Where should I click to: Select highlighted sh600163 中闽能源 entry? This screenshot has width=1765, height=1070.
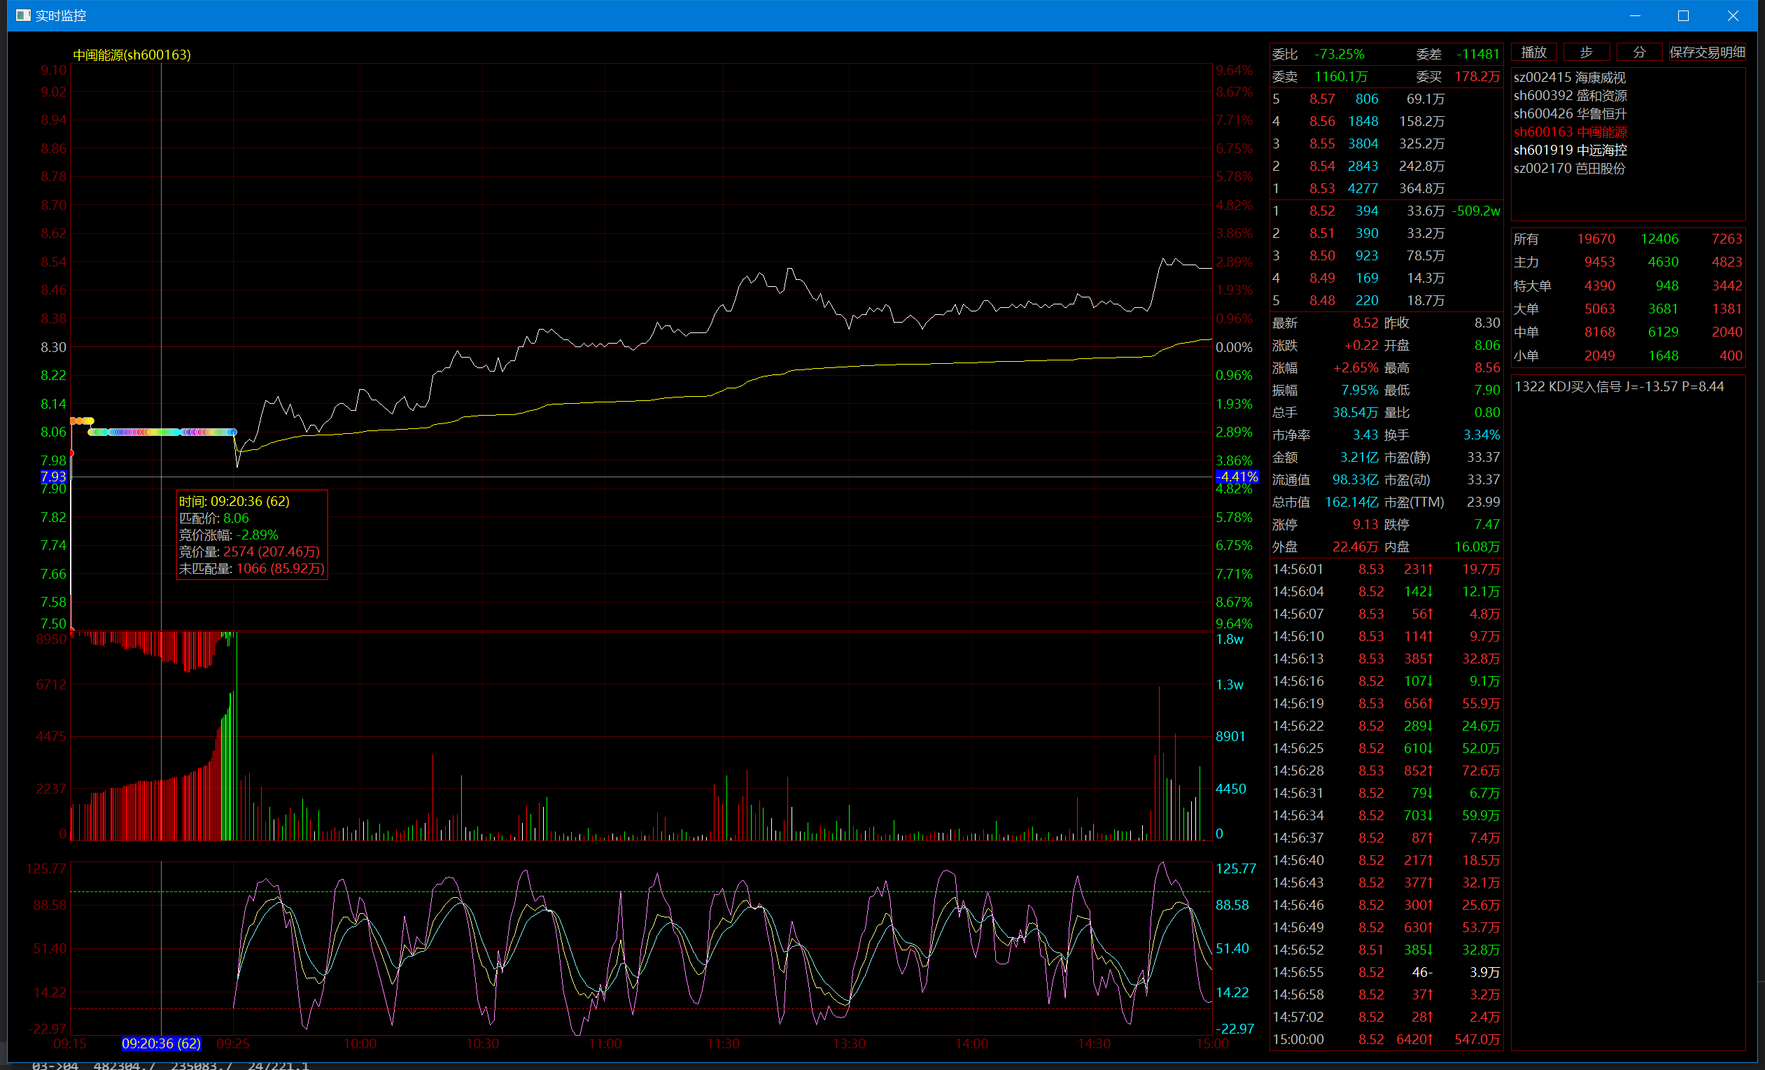pos(1570,132)
